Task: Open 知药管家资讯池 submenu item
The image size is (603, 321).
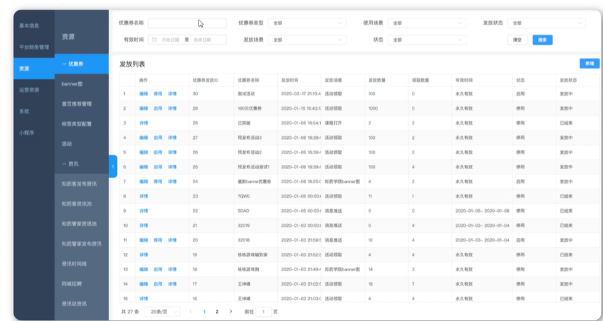Action: (x=82, y=224)
